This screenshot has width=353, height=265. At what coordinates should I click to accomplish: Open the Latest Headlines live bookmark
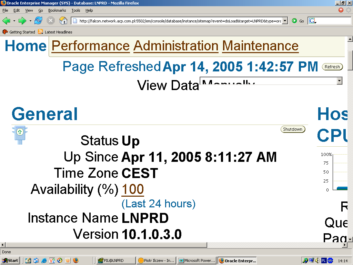55,32
